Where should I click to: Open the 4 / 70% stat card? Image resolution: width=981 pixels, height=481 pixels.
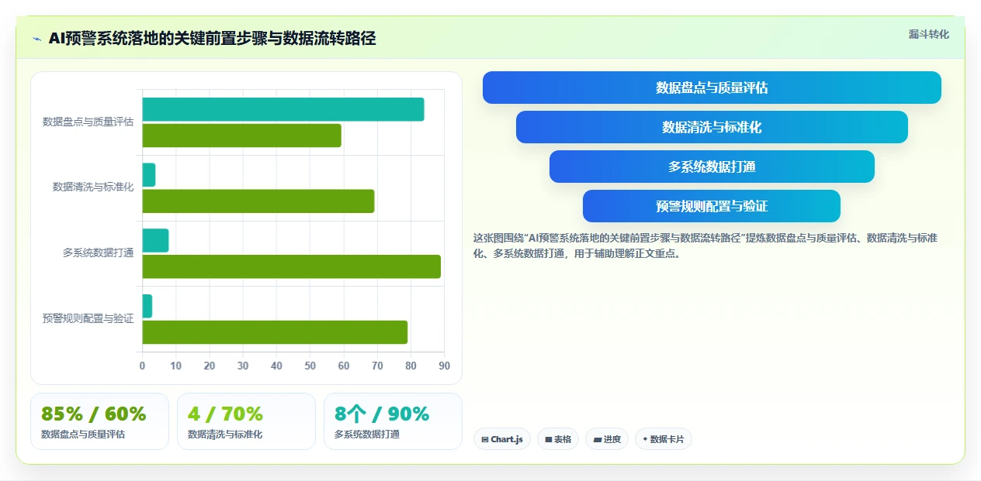tap(246, 421)
